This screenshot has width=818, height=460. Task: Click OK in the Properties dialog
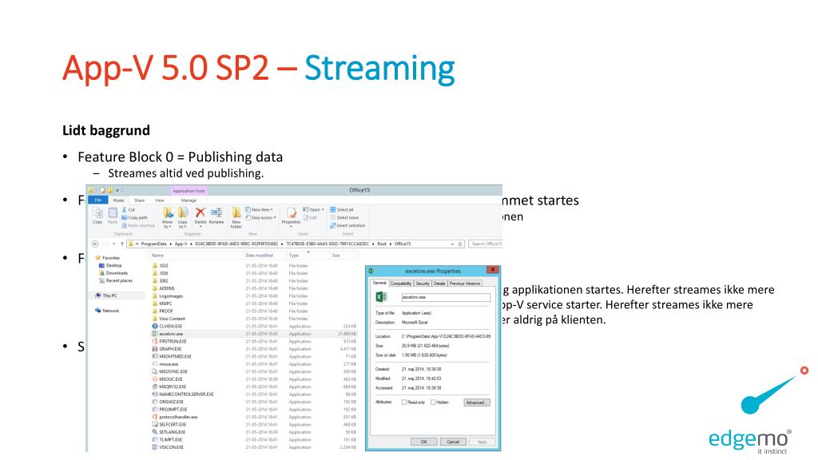point(423,442)
